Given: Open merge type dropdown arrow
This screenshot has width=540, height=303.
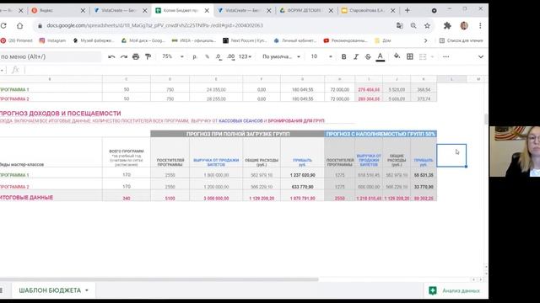Looking at the screenshot, I should pos(432,56).
